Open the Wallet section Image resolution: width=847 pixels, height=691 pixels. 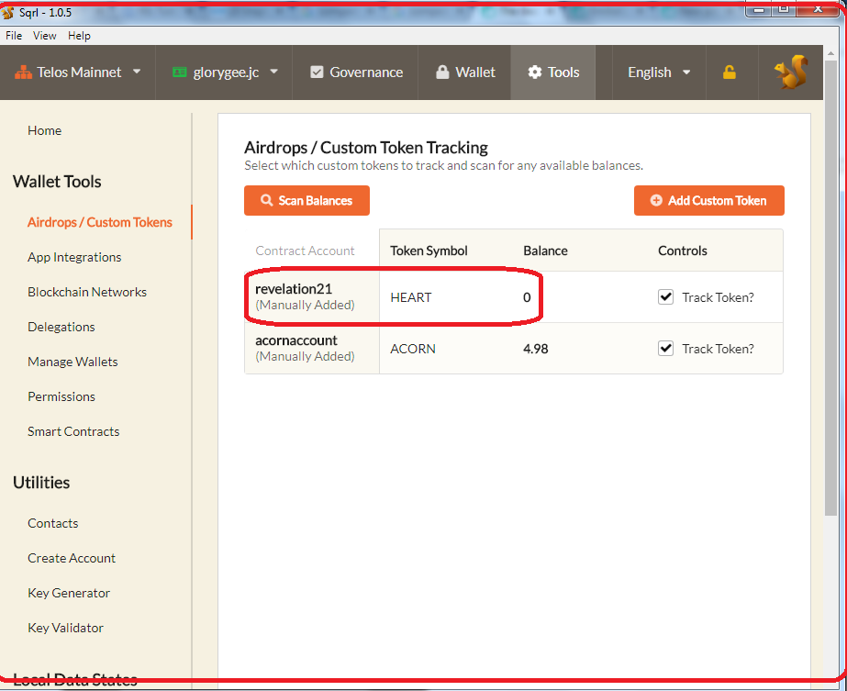(465, 72)
